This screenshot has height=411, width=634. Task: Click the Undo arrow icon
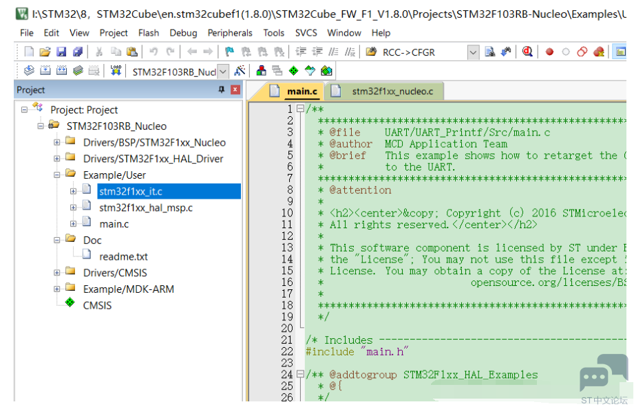(x=154, y=52)
